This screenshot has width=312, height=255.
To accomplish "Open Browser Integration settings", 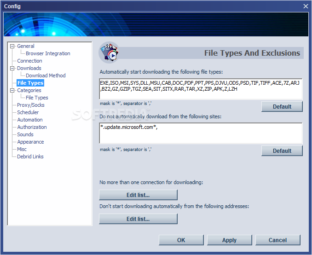I will (48, 53).
